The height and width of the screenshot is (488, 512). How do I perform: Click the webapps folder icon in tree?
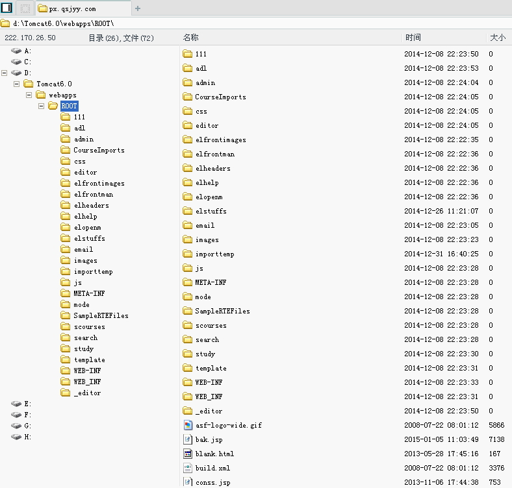(41, 95)
